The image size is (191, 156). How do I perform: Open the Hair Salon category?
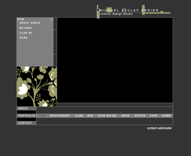point(107,116)
